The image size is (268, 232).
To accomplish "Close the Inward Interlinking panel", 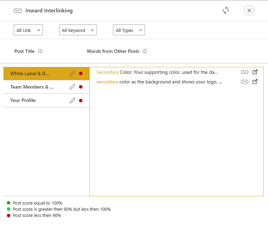I will pos(249,10).
